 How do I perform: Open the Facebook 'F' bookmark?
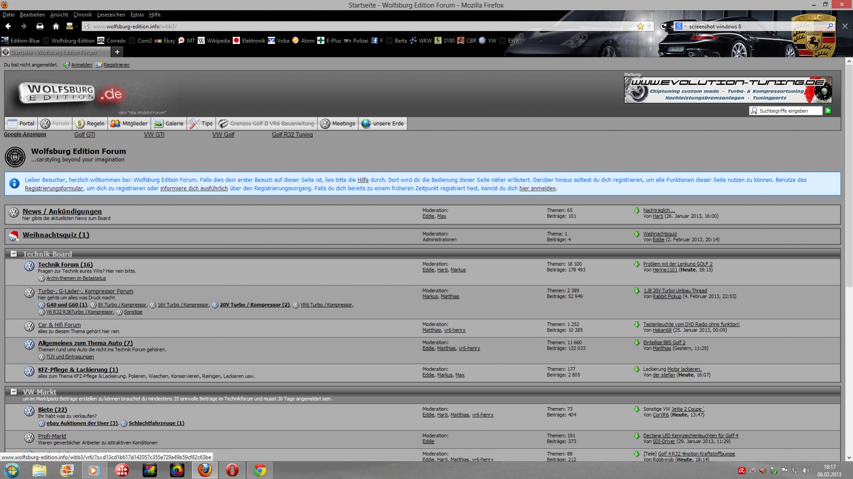point(377,40)
